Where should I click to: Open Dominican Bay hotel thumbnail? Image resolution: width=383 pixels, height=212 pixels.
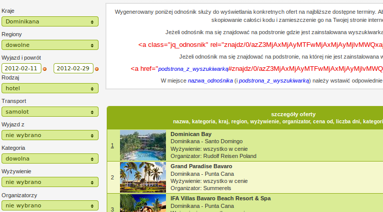[143, 145]
